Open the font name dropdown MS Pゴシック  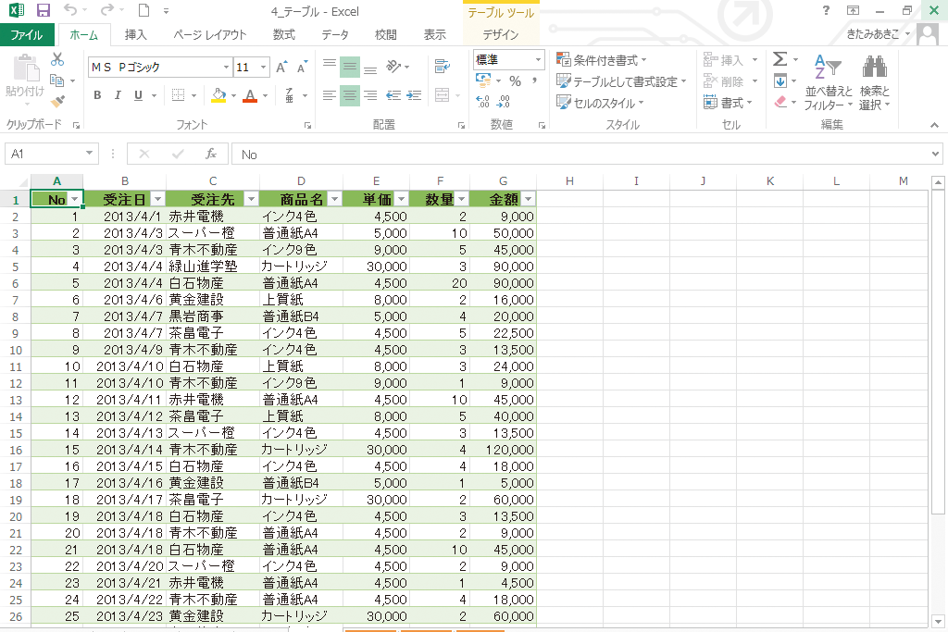pos(226,67)
